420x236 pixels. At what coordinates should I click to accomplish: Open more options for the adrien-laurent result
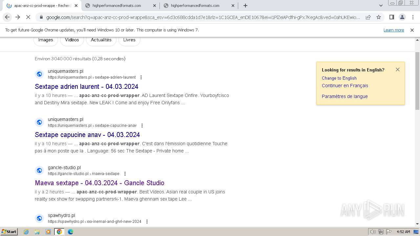click(141, 77)
